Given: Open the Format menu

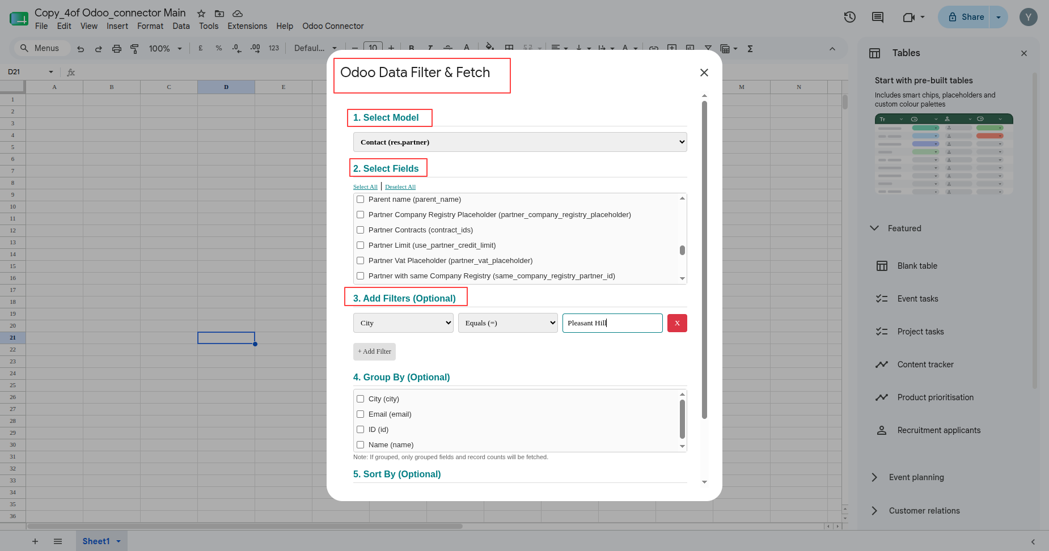Looking at the screenshot, I should (x=150, y=26).
